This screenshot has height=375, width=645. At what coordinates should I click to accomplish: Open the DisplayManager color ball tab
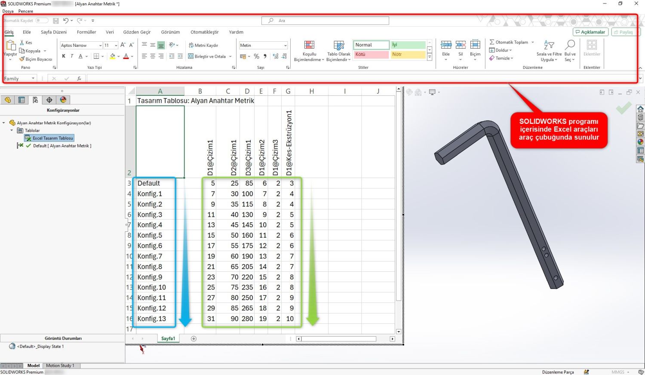[63, 100]
